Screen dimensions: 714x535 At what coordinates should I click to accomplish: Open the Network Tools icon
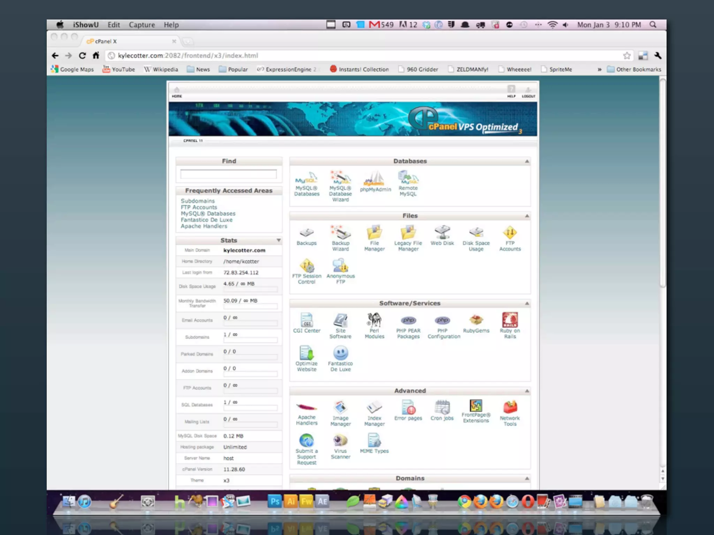510,407
